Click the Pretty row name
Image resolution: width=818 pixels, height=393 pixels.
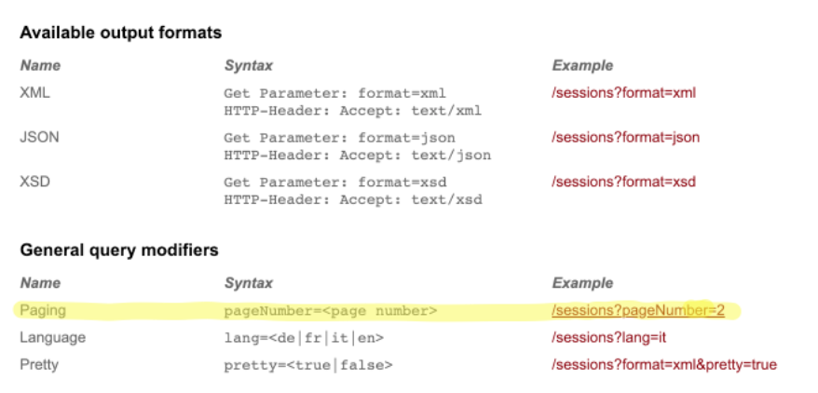38,364
